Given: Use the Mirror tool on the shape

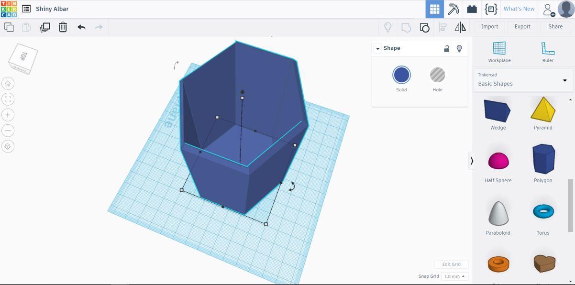Looking at the screenshot, I should click(460, 27).
